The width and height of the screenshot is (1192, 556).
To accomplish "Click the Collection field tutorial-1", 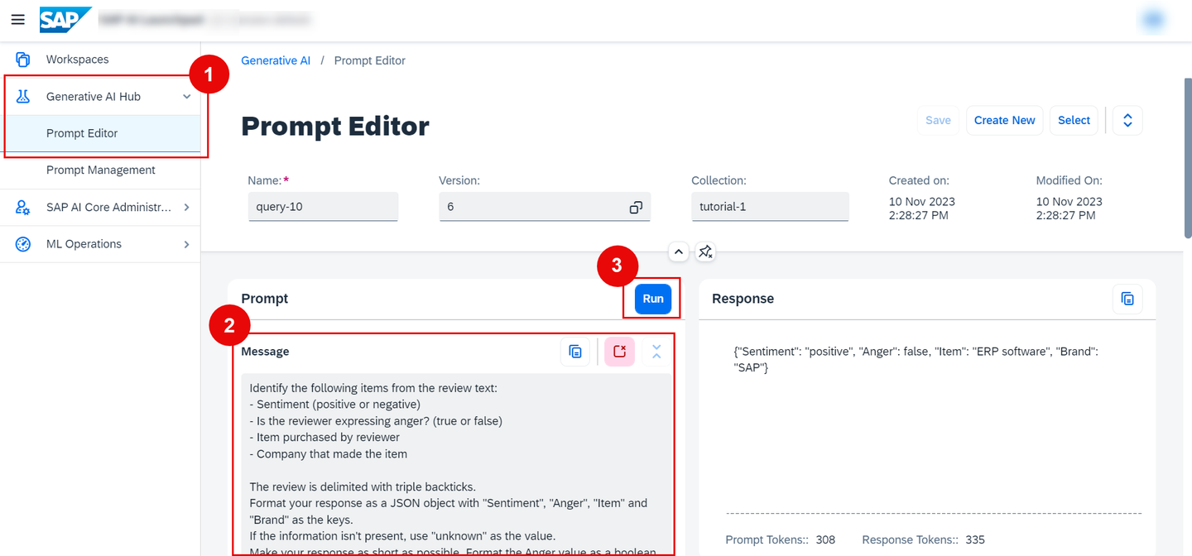I will coord(770,207).
